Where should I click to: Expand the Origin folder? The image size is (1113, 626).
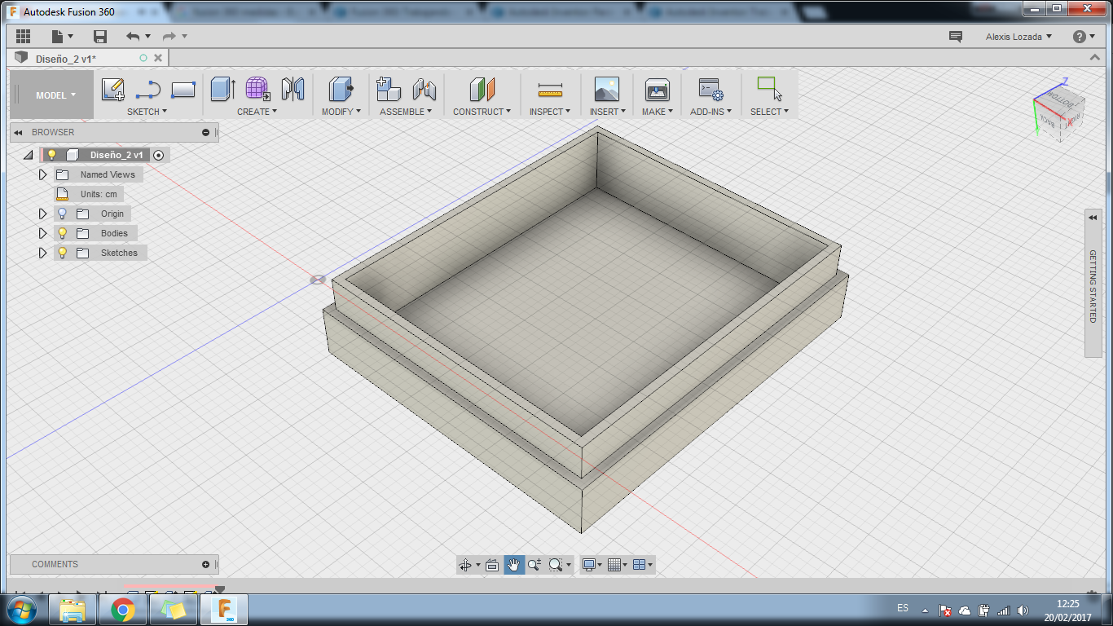(43, 214)
